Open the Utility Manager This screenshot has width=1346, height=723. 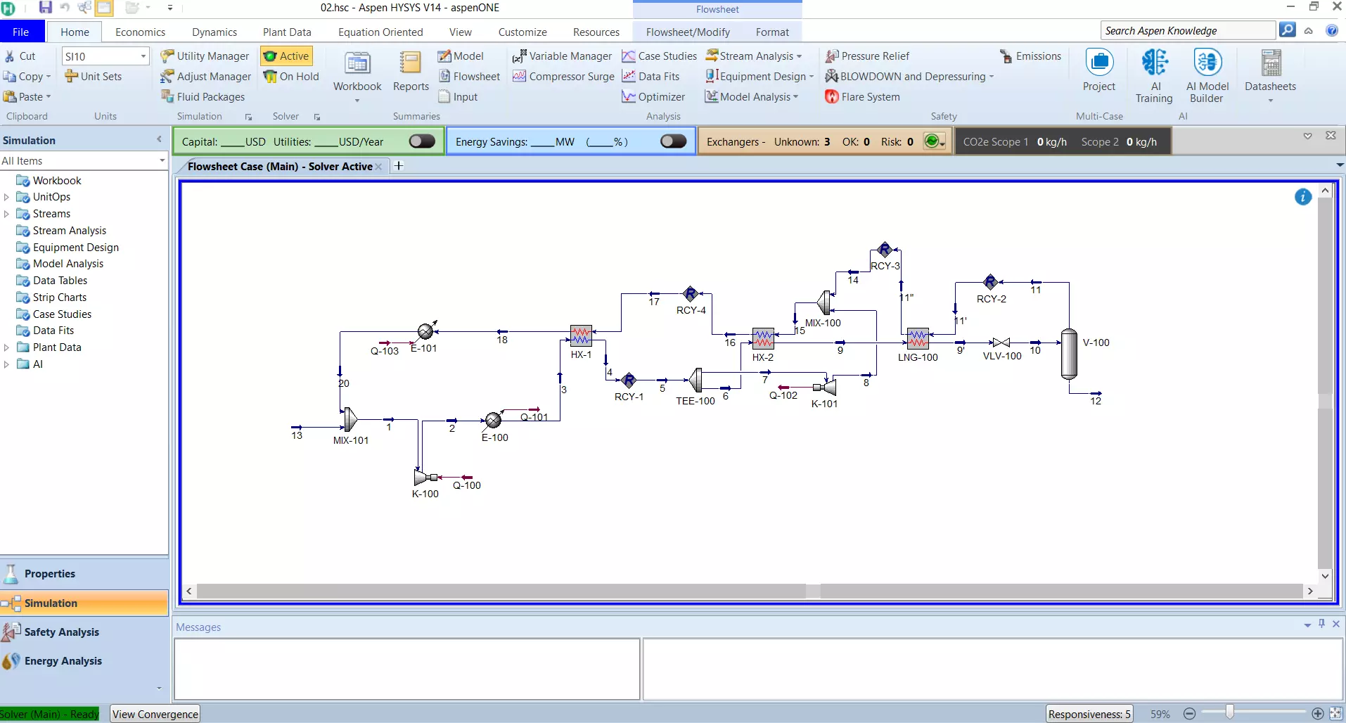[x=205, y=56]
